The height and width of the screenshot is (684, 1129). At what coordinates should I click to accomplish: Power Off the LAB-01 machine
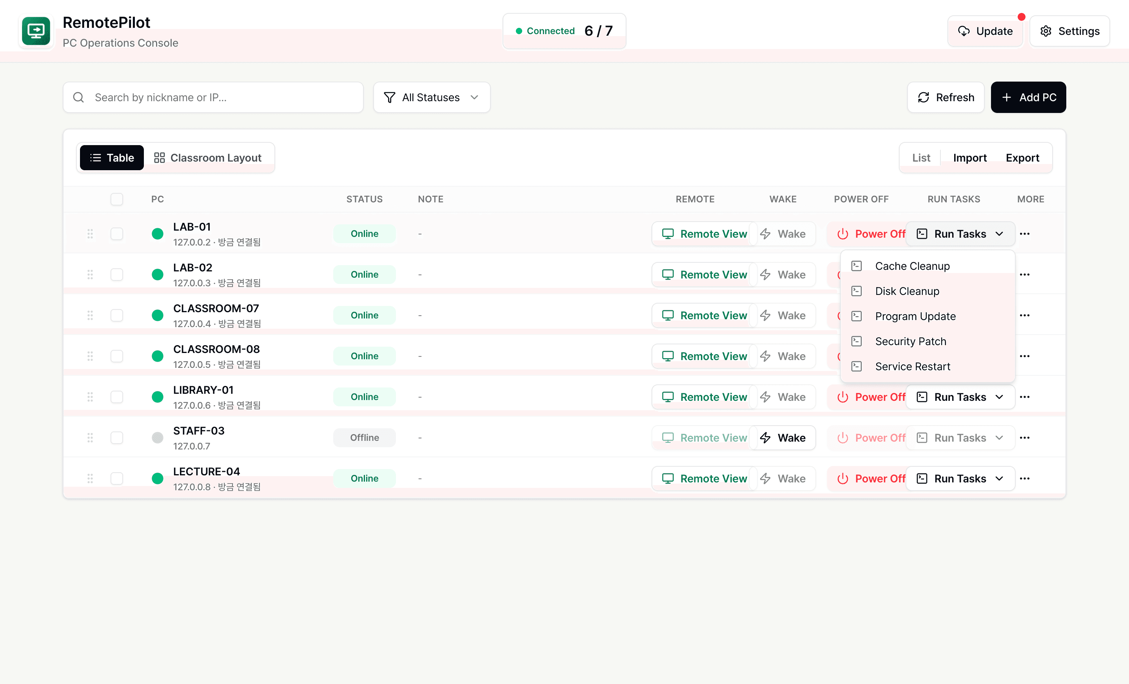coord(867,234)
